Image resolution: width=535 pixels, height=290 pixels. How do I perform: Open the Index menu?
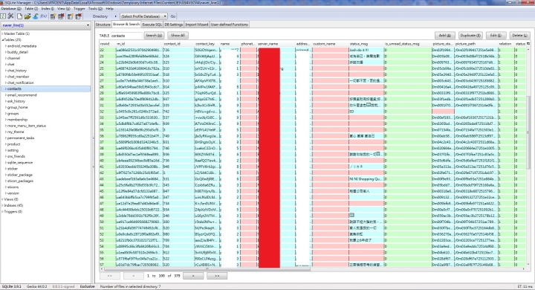(48, 8)
